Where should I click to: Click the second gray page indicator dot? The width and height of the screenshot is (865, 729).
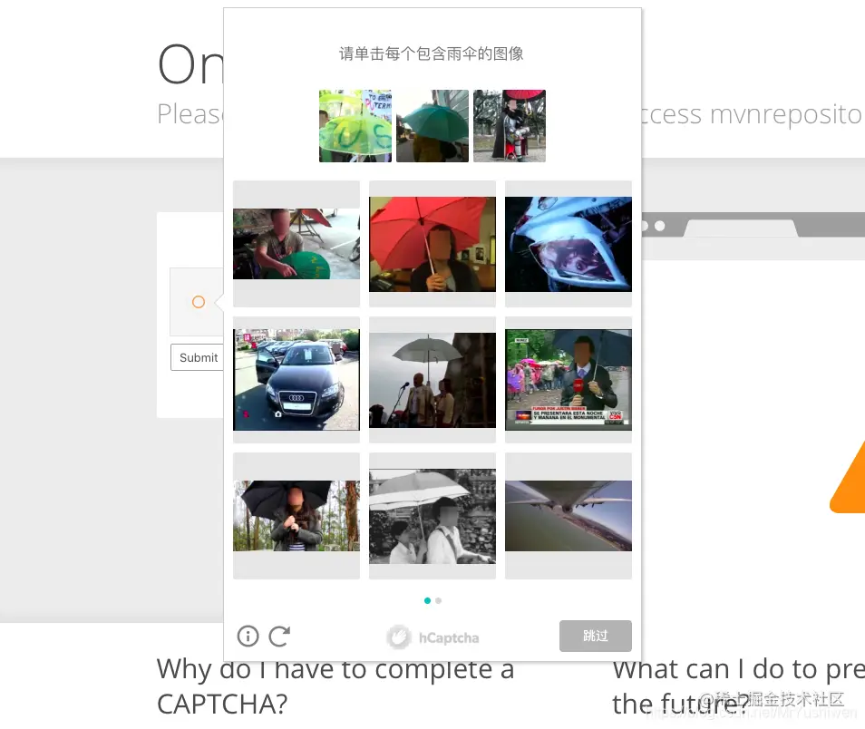[438, 600]
